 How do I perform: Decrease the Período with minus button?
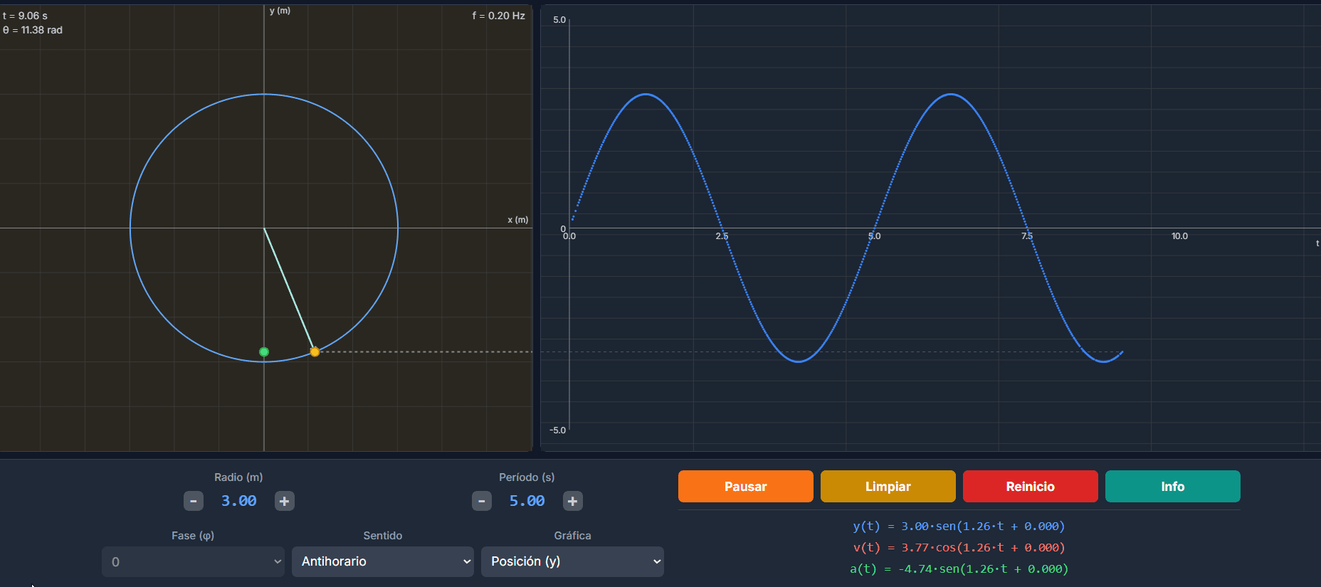click(x=482, y=501)
